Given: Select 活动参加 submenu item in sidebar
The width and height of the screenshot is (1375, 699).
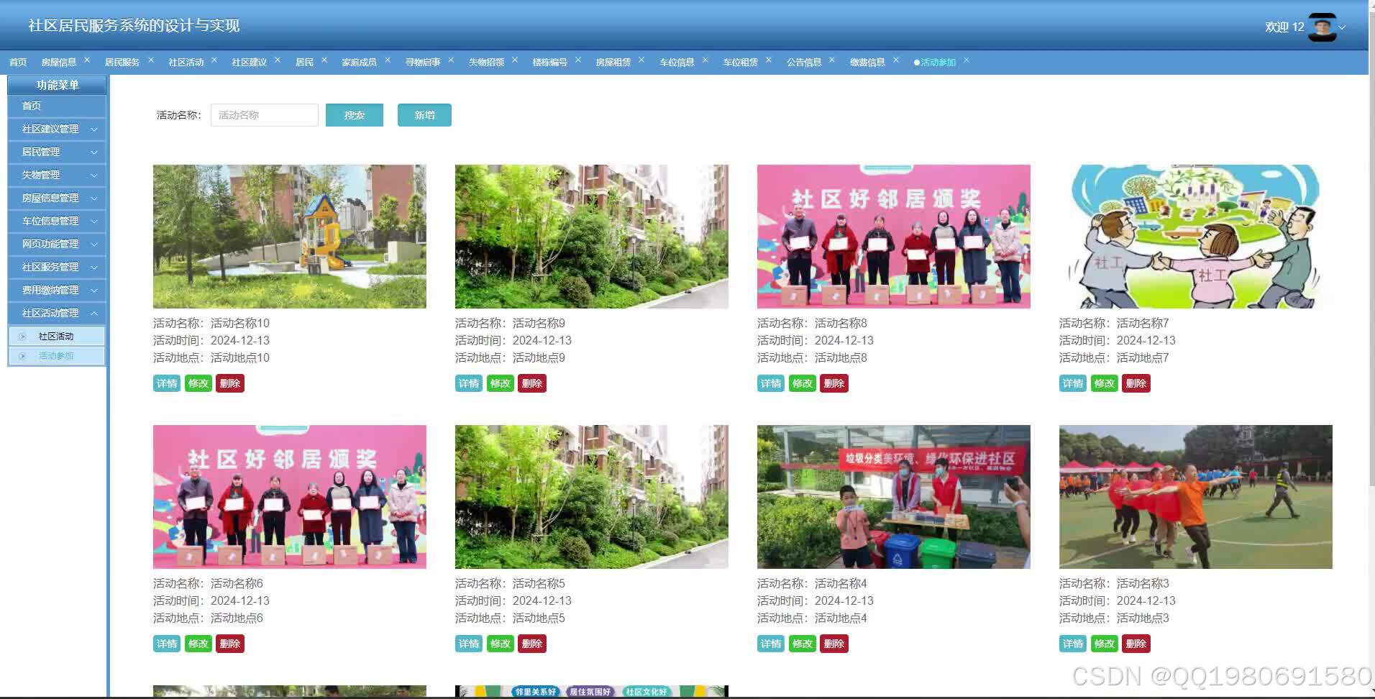Looking at the screenshot, I should tap(57, 355).
